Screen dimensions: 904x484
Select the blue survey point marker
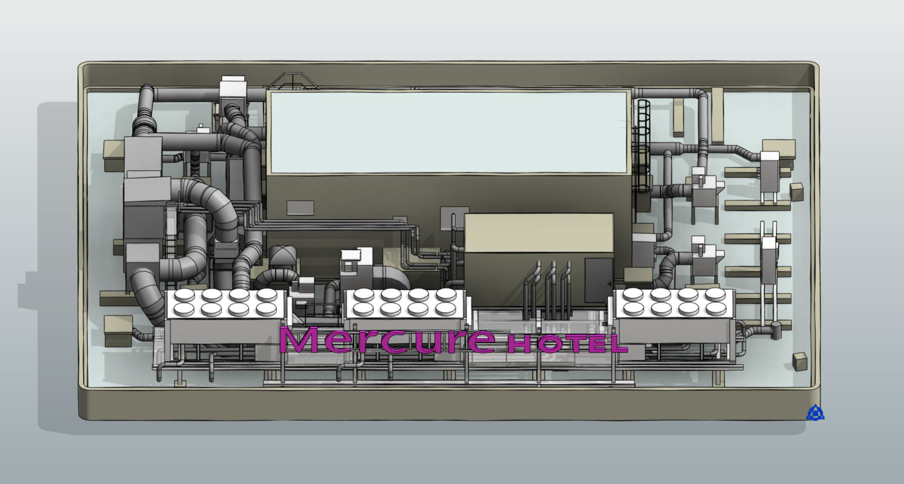click(816, 413)
